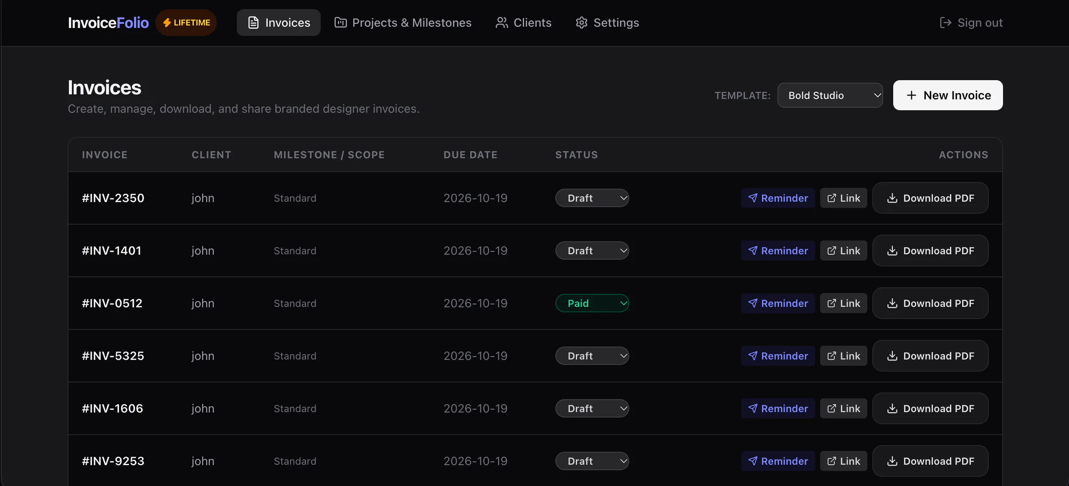The height and width of the screenshot is (486, 1069).
Task: Sign out of the account
Action: (971, 23)
